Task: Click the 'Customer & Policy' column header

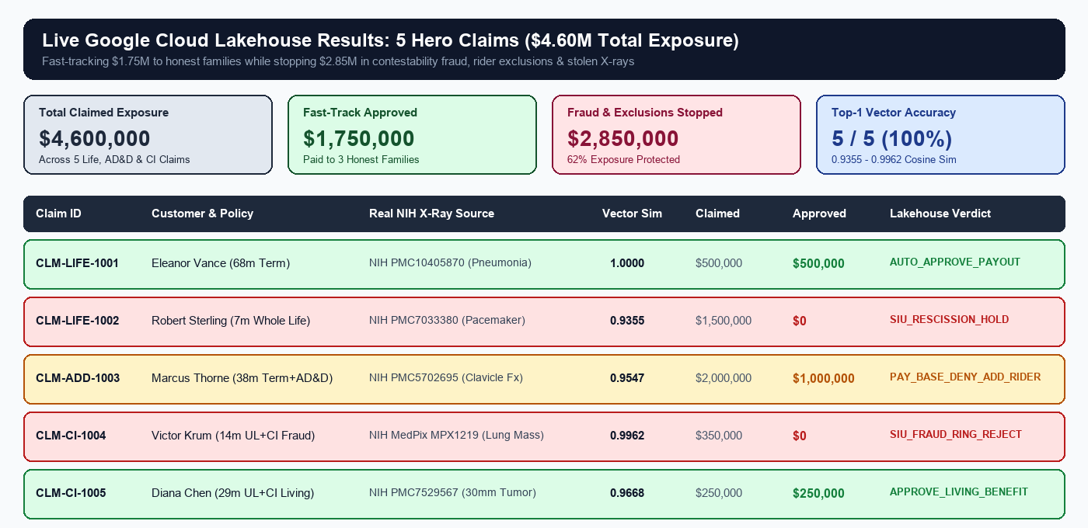Action: tap(202, 214)
